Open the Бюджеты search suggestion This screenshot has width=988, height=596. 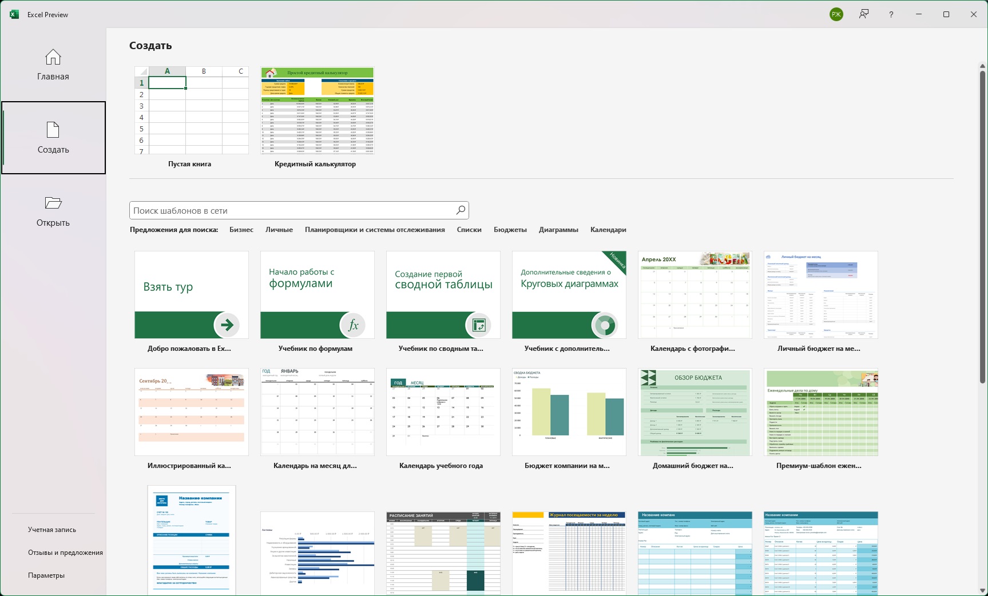click(510, 230)
